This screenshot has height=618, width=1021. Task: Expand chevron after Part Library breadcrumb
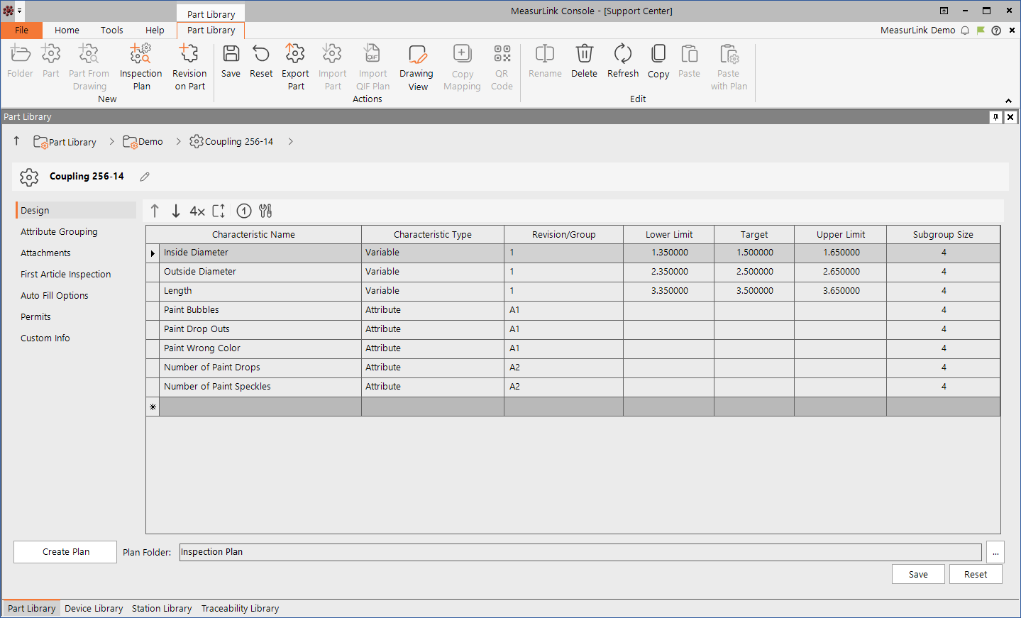(x=111, y=141)
